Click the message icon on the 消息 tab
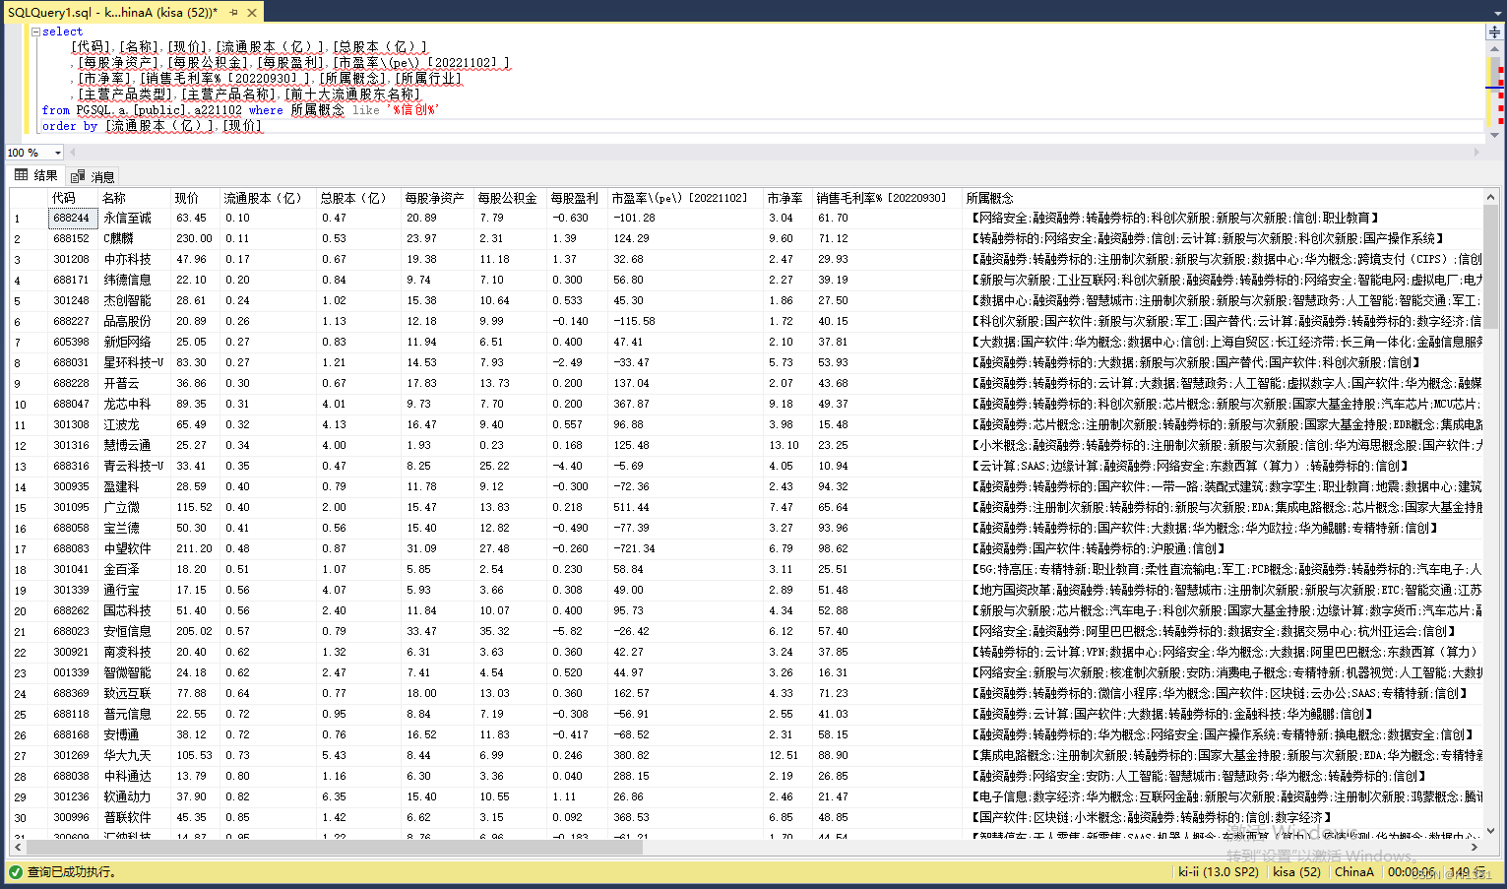The image size is (1507, 889). (79, 175)
